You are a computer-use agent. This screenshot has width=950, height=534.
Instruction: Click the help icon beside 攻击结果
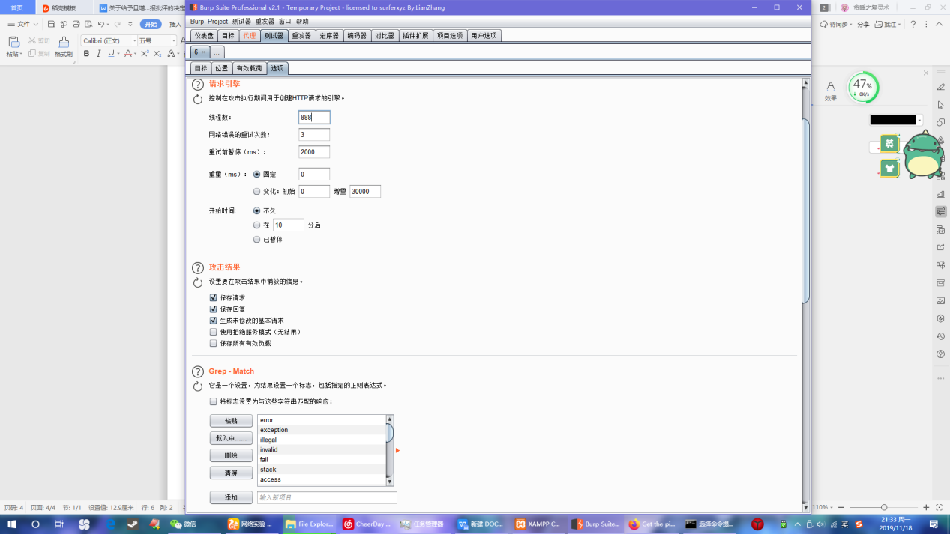pyautogui.click(x=198, y=268)
